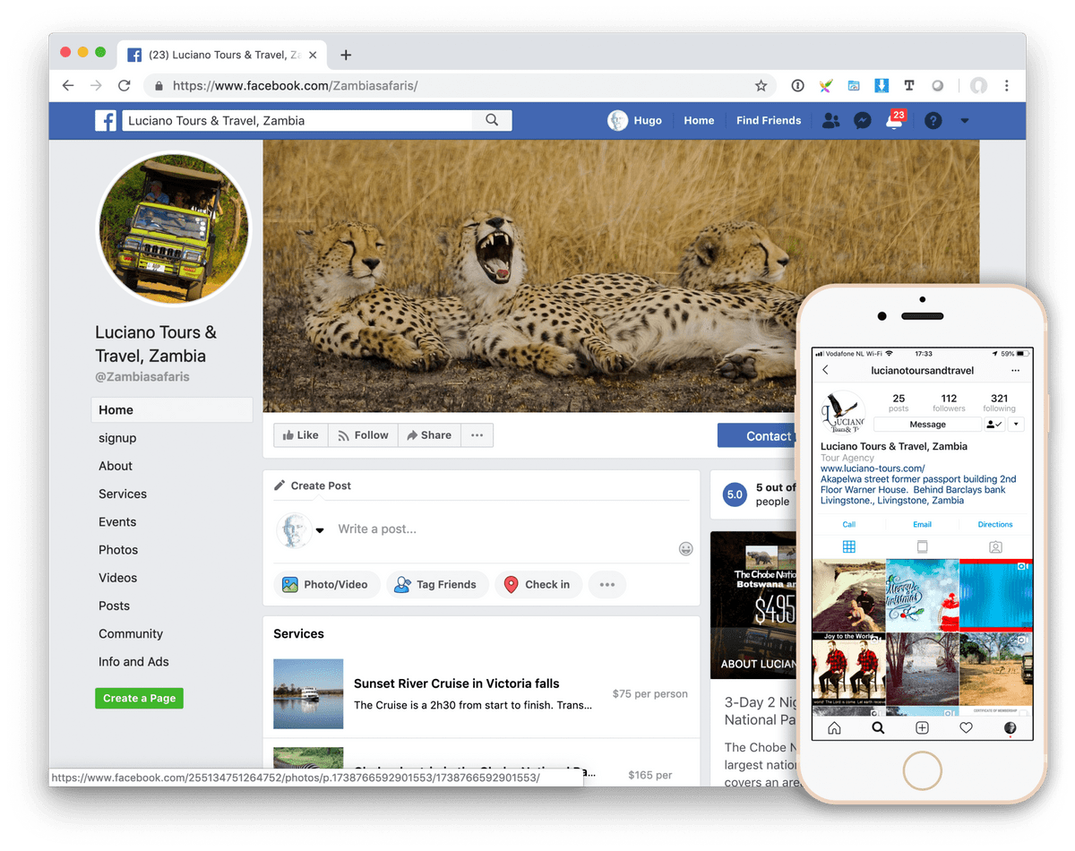Click the Photo/Video button
This screenshot has height=851, width=1075.
(327, 584)
